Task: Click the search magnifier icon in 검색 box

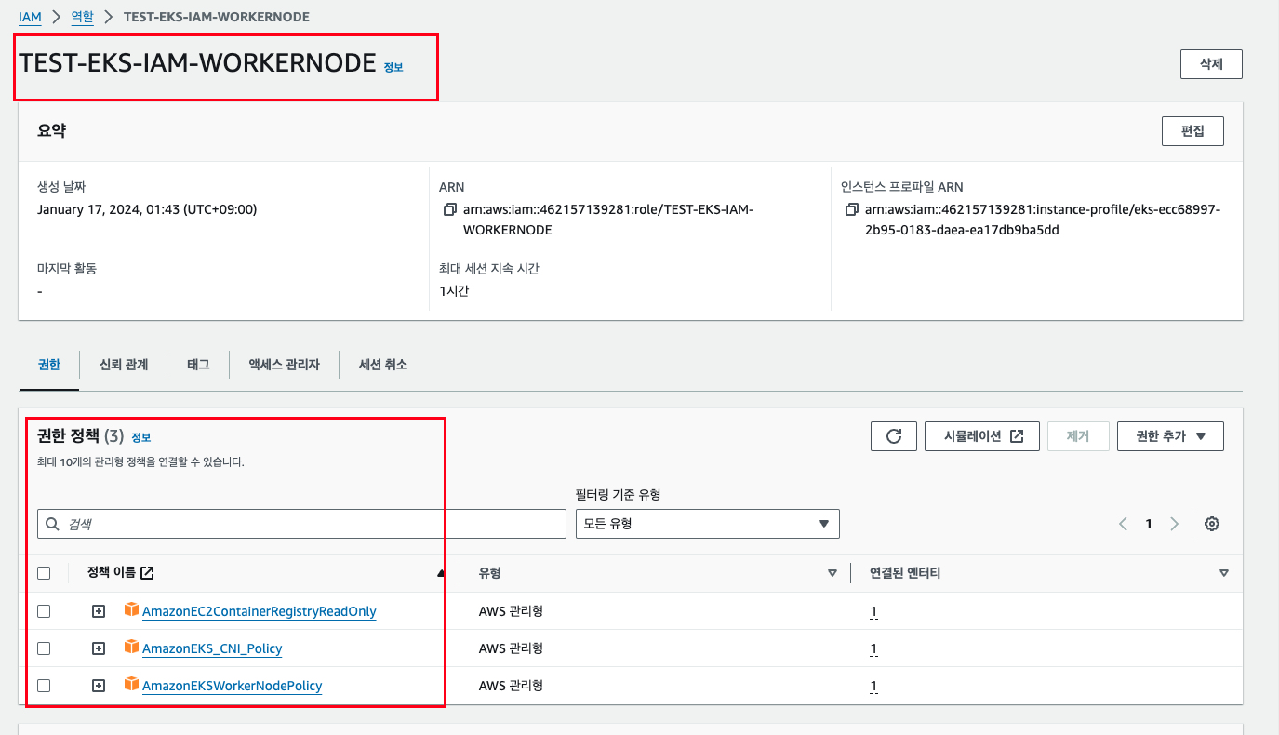Action: coord(52,524)
